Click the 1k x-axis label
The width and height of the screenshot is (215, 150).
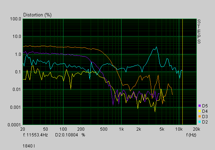point(121,129)
